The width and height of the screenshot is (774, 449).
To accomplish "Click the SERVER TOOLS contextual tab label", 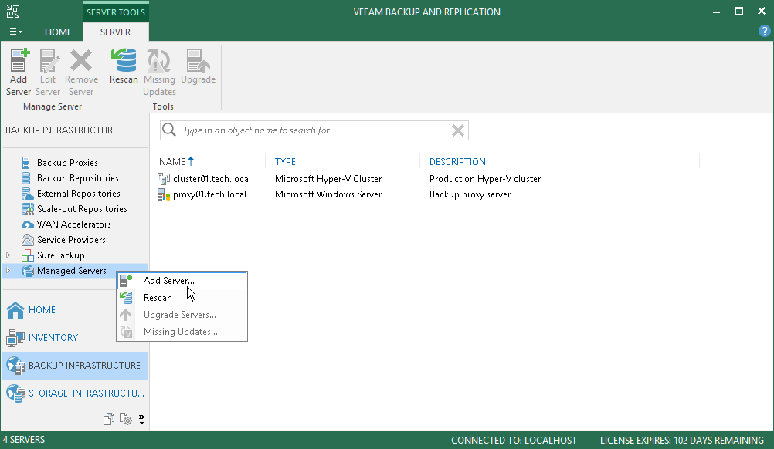I will tap(116, 12).
